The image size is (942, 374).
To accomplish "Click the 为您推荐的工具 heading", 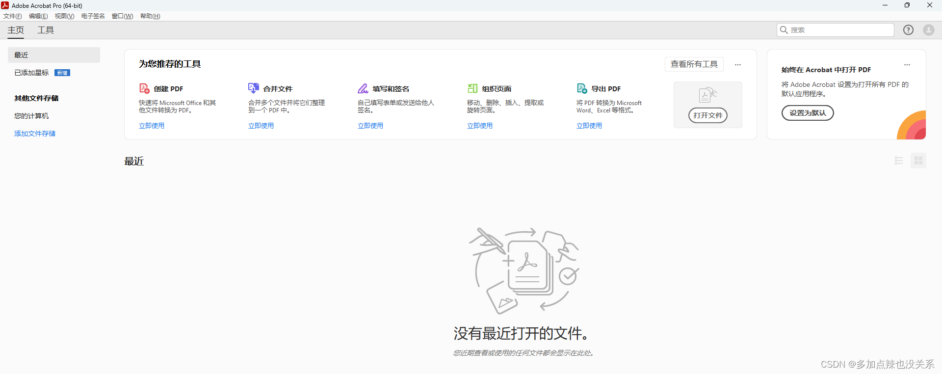I will 170,64.
